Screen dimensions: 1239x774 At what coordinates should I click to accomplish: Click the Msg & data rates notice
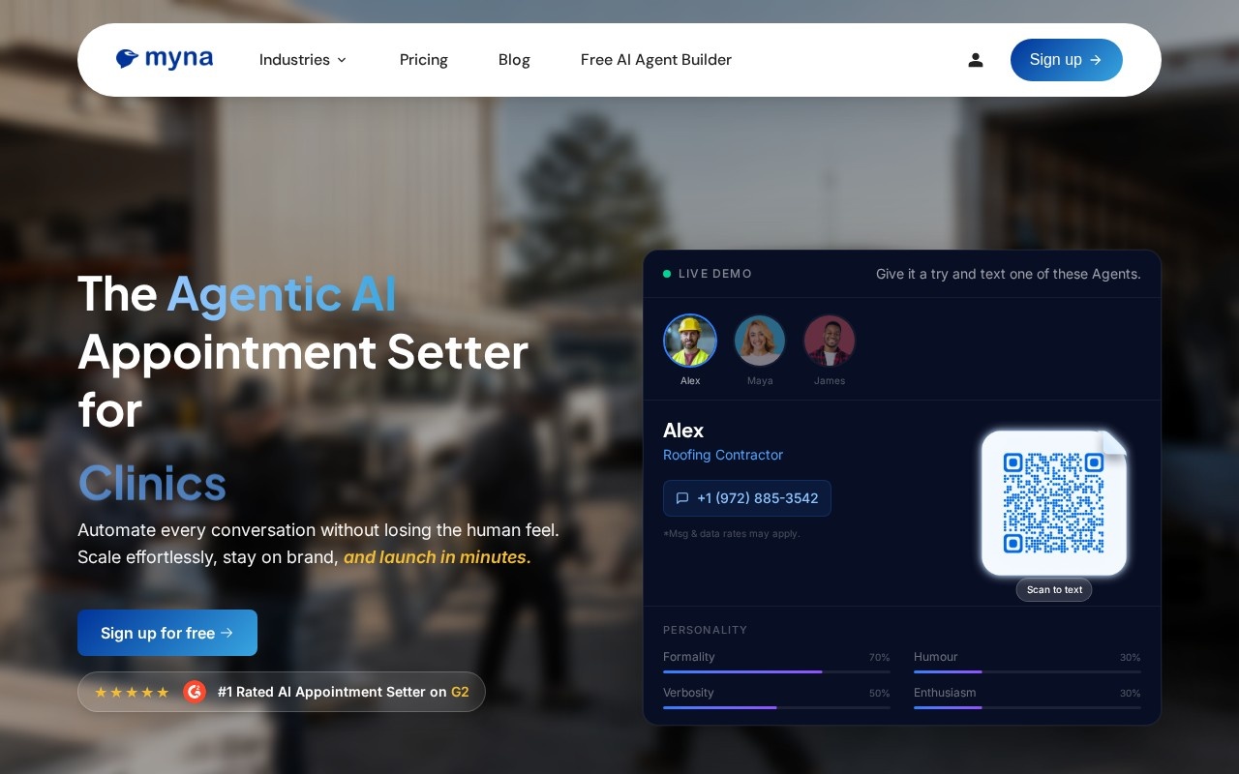click(731, 533)
